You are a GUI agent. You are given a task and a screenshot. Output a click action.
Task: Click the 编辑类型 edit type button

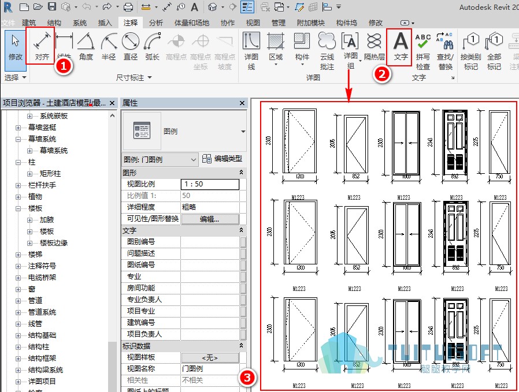click(222, 159)
